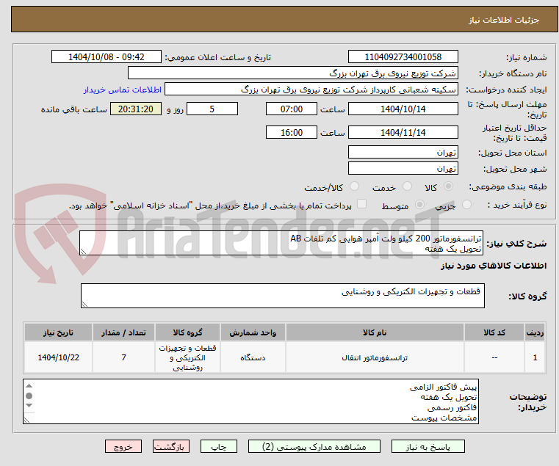
Task: Open اطلاعات تماس خریدار link
Action: click(x=123, y=90)
